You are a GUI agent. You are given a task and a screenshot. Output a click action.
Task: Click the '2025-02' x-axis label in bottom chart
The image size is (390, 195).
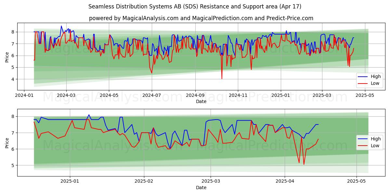coord(144,182)
